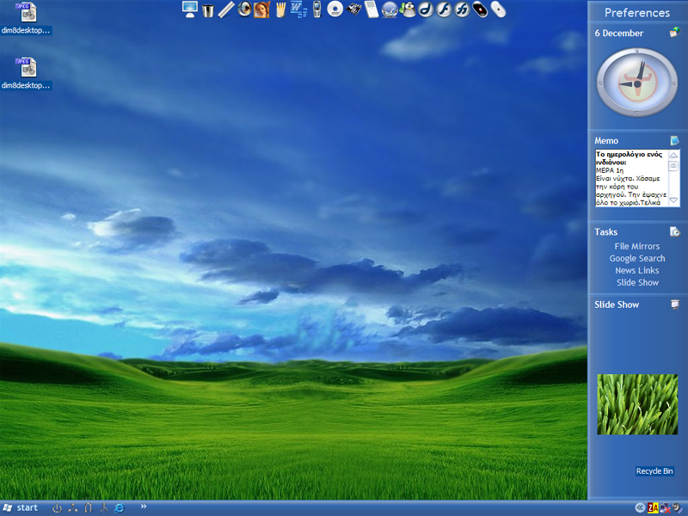Click the memo scrollbar thumb

click(x=673, y=166)
